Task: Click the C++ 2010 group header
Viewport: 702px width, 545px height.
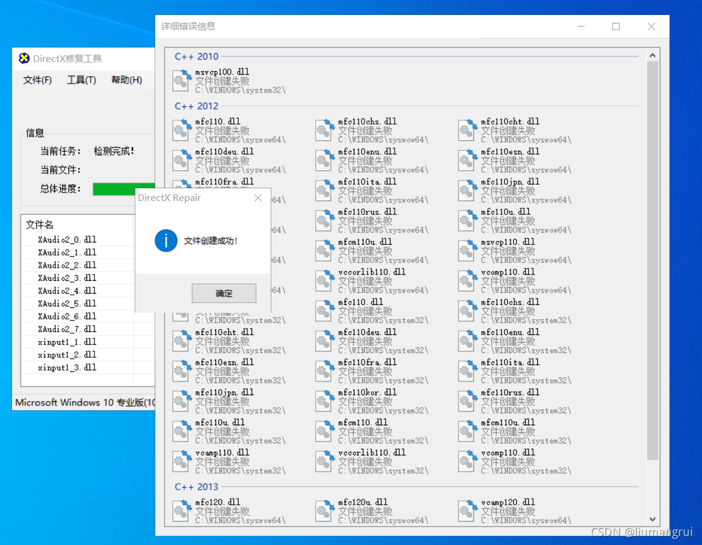Action: point(197,57)
